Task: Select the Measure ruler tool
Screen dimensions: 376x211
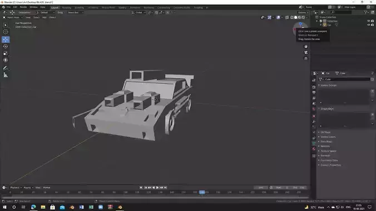Action: pos(6,75)
